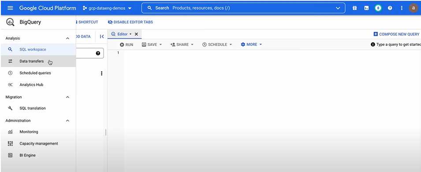421x172 pixels.
Task: Open the explorer three-dot actions menu
Action: click(101, 73)
